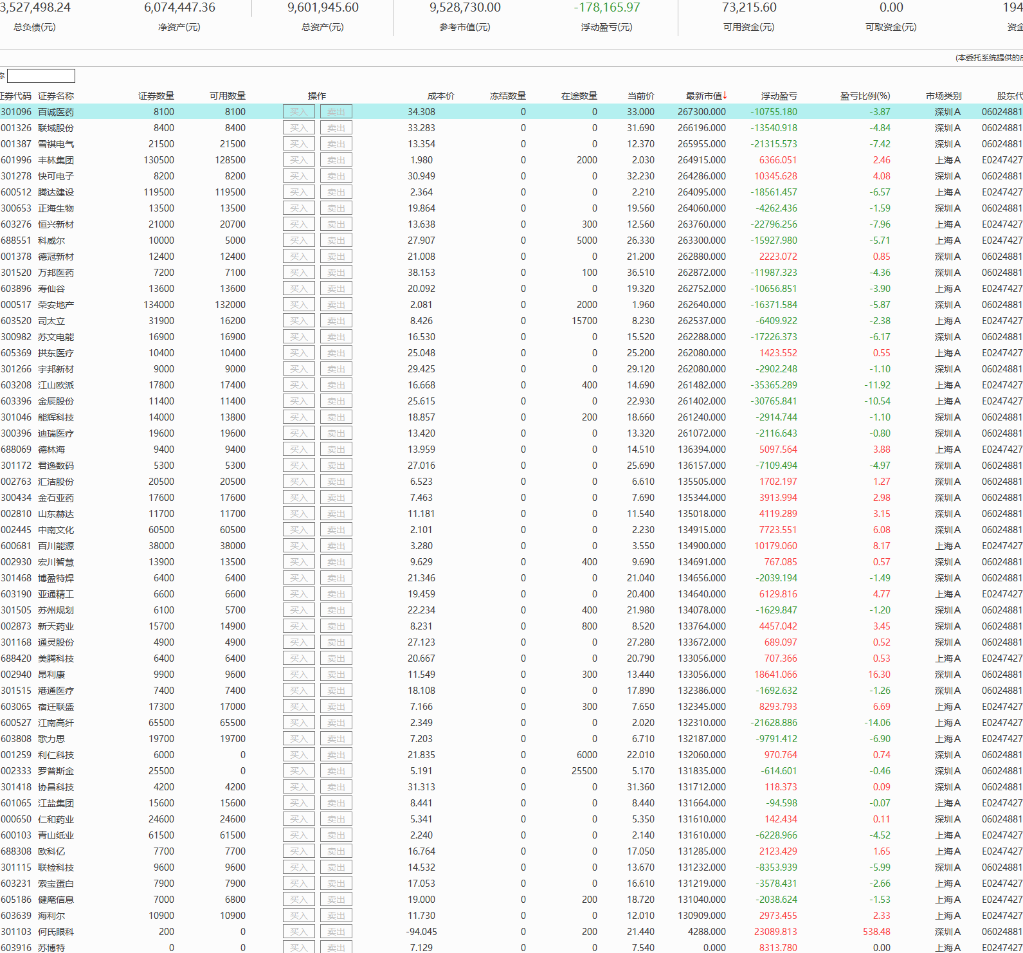Viewport: 1023px width, 953px height.
Task: Click 买入 button for 山东赫达
Action: [299, 514]
